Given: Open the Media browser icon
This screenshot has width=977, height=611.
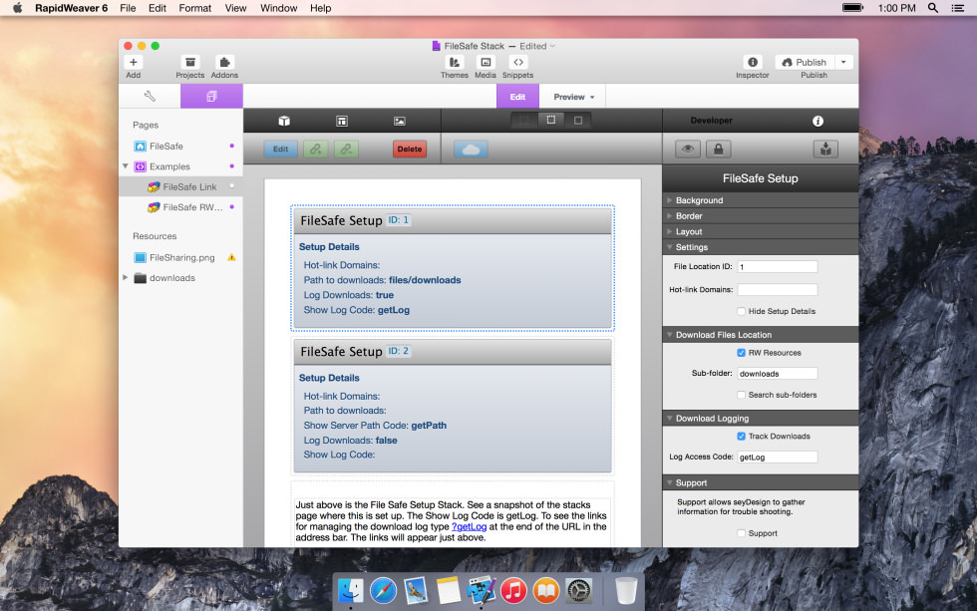Looking at the screenshot, I should coord(486,62).
